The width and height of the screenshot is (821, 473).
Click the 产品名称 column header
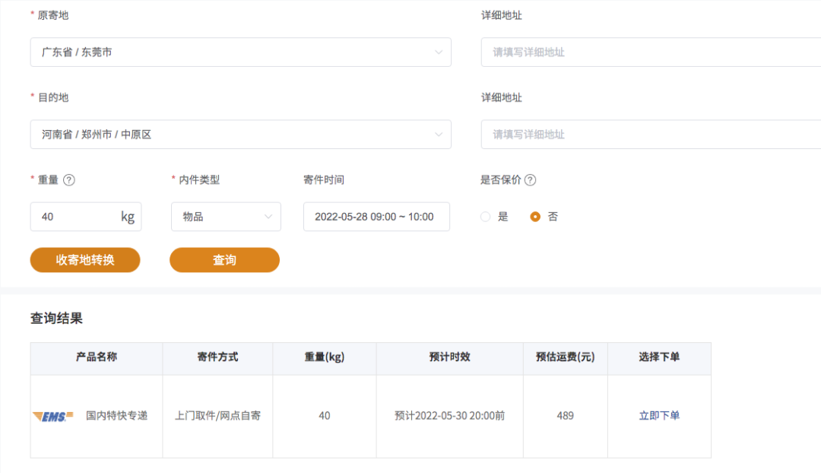click(x=96, y=357)
